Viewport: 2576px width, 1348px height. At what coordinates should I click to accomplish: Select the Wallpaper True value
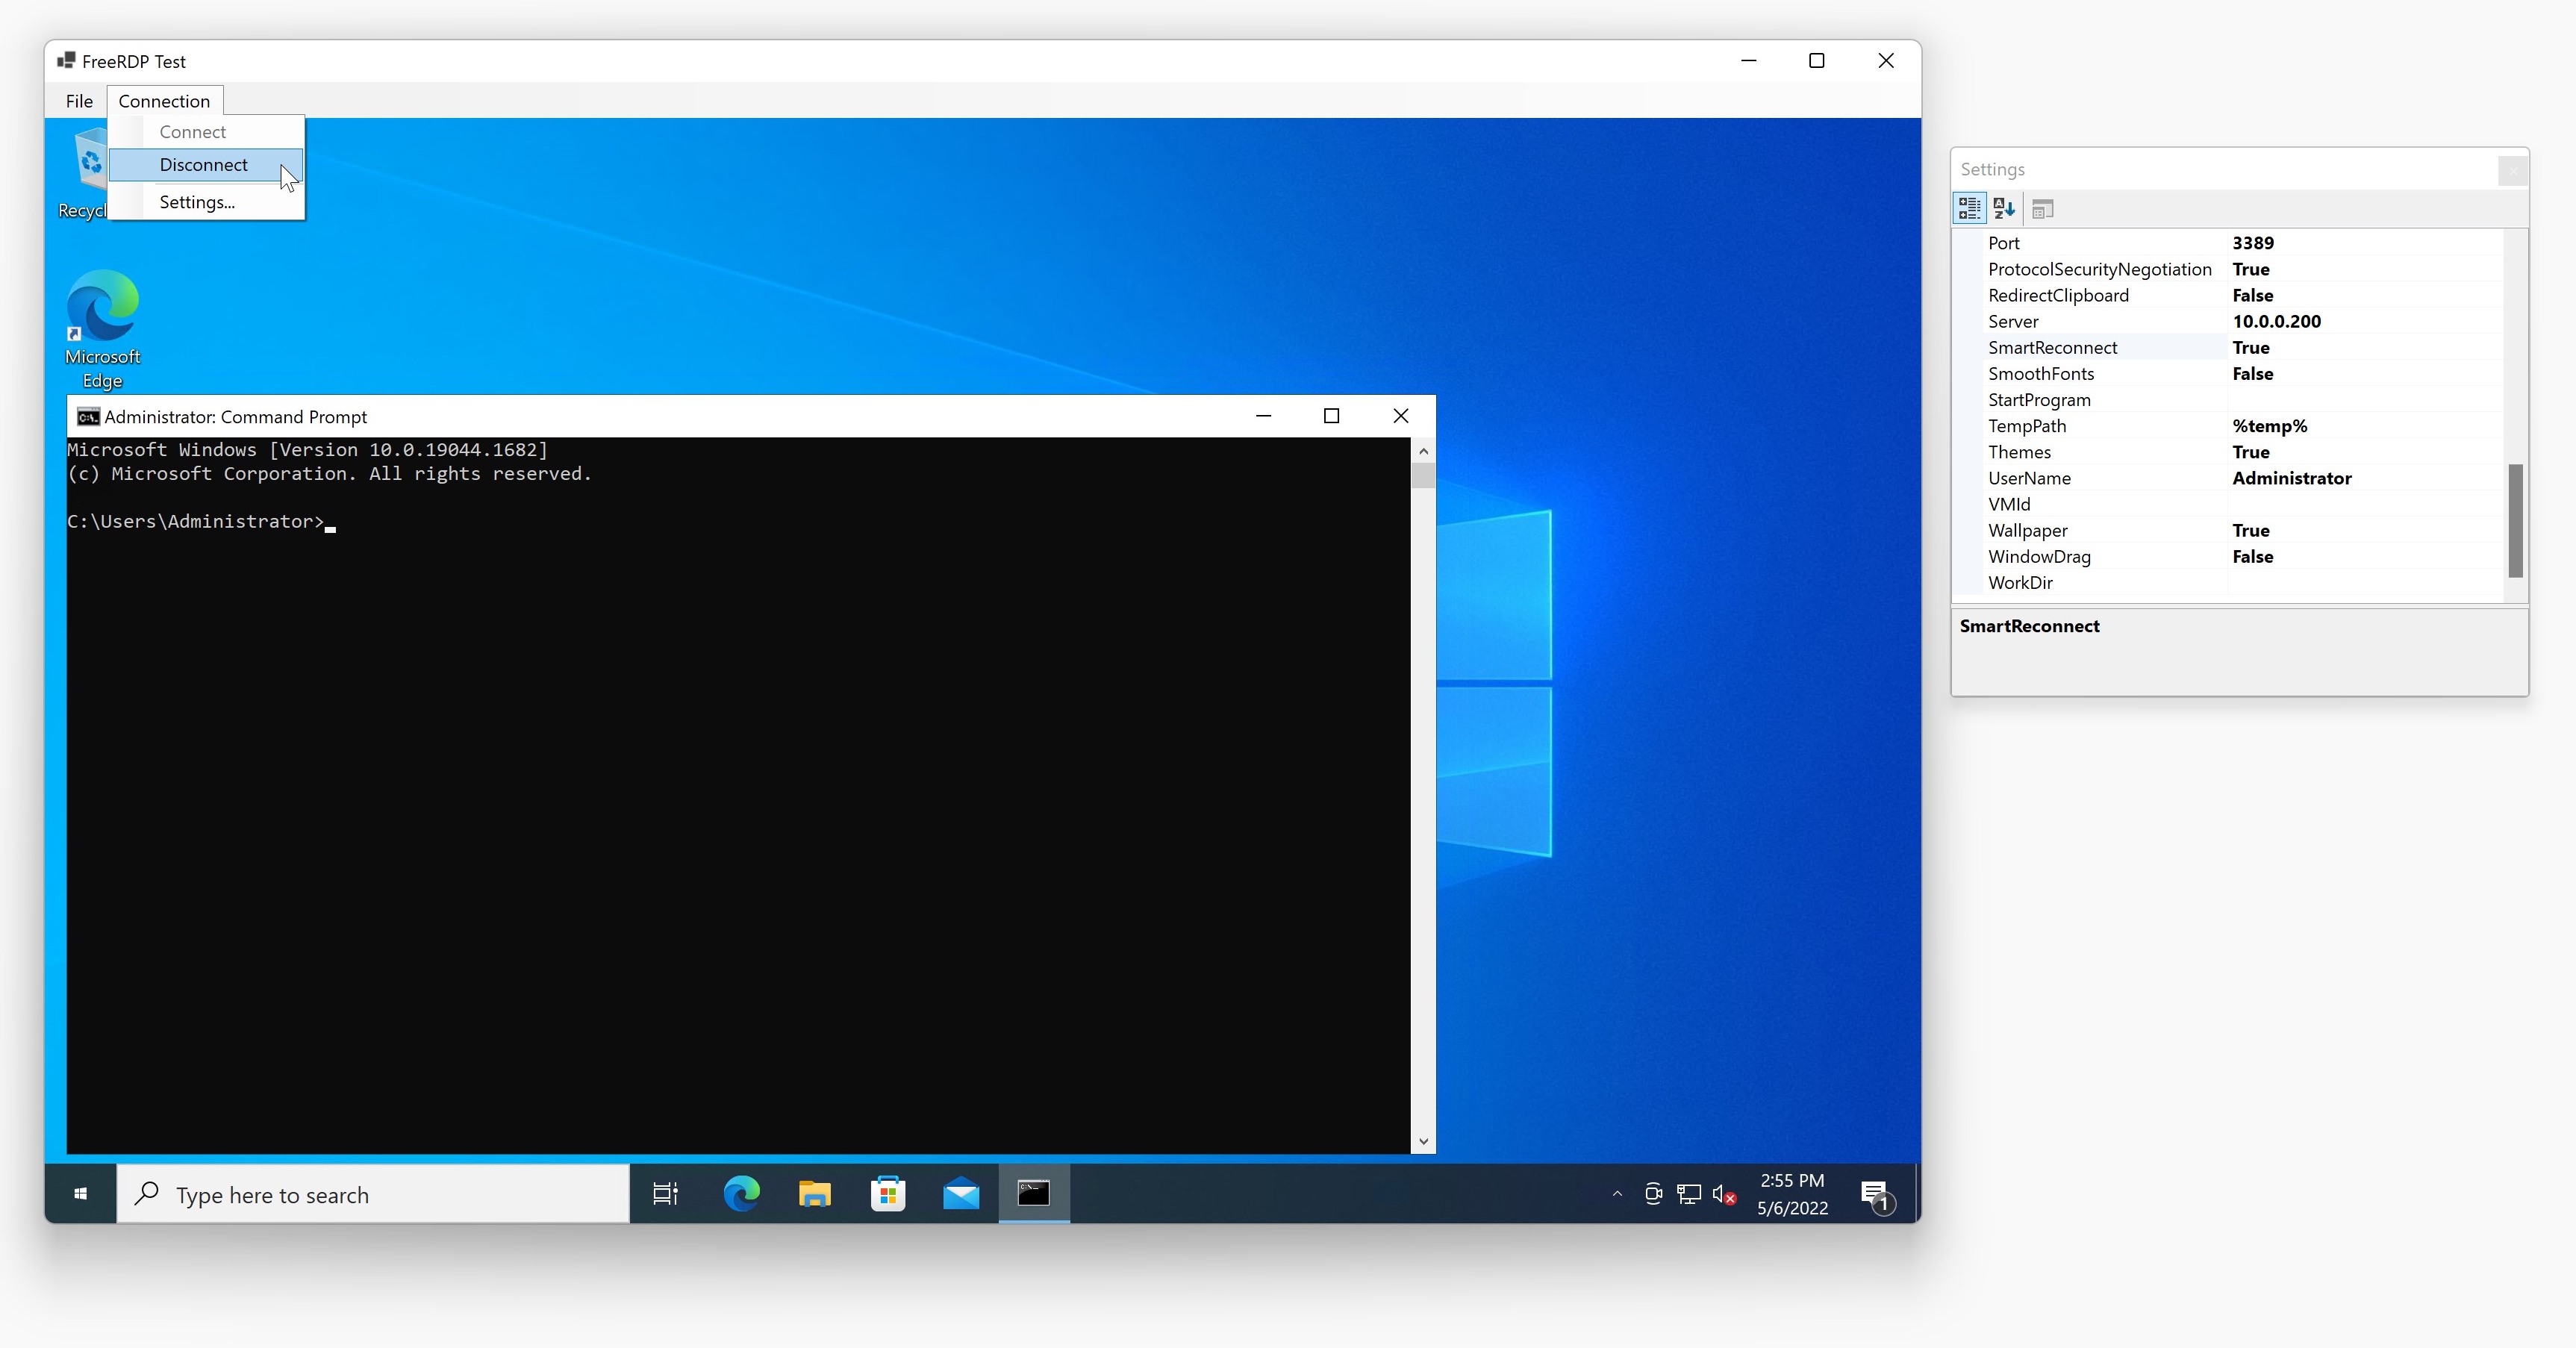[2250, 531]
